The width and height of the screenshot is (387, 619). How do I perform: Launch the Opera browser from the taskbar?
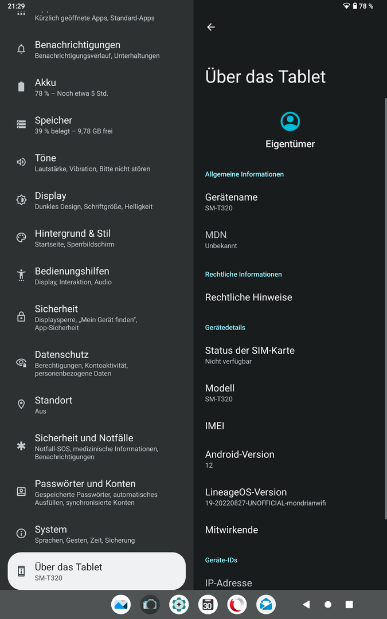point(237,604)
